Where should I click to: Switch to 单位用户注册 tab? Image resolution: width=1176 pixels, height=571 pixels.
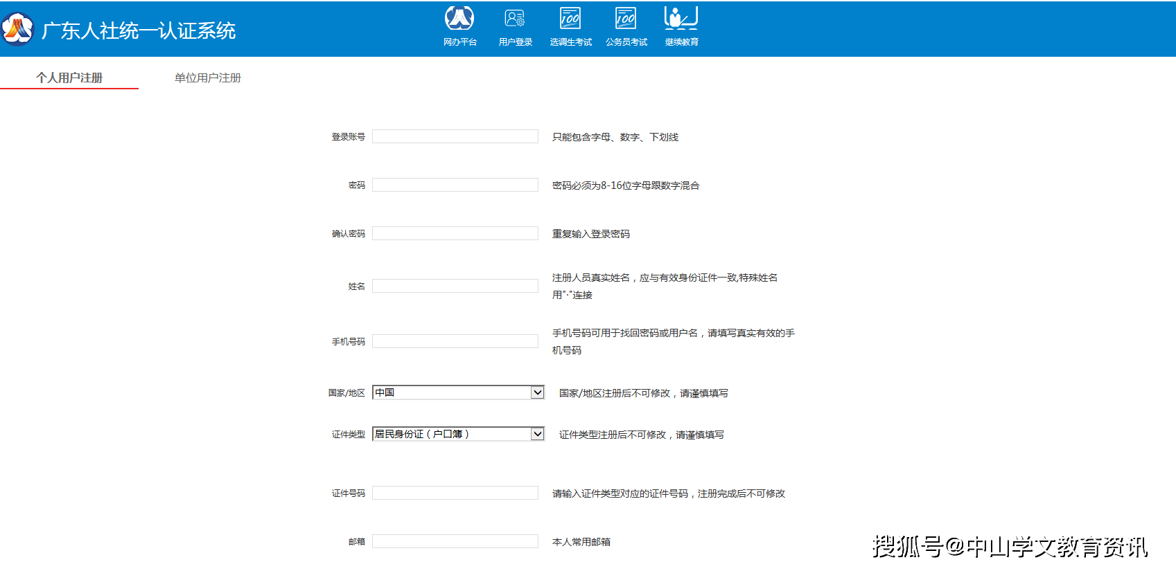pos(208,78)
